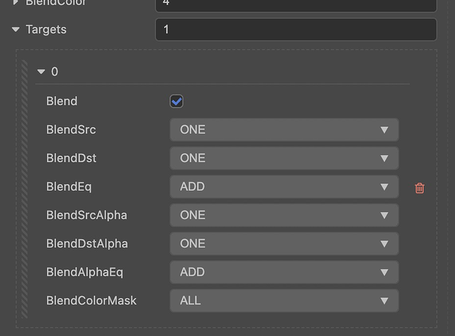The width and height of the screenshot is (455, 336).
Task: Open the BlendAlphaEq dropdown
Action: pyautogui.click(x=284, y=272)
